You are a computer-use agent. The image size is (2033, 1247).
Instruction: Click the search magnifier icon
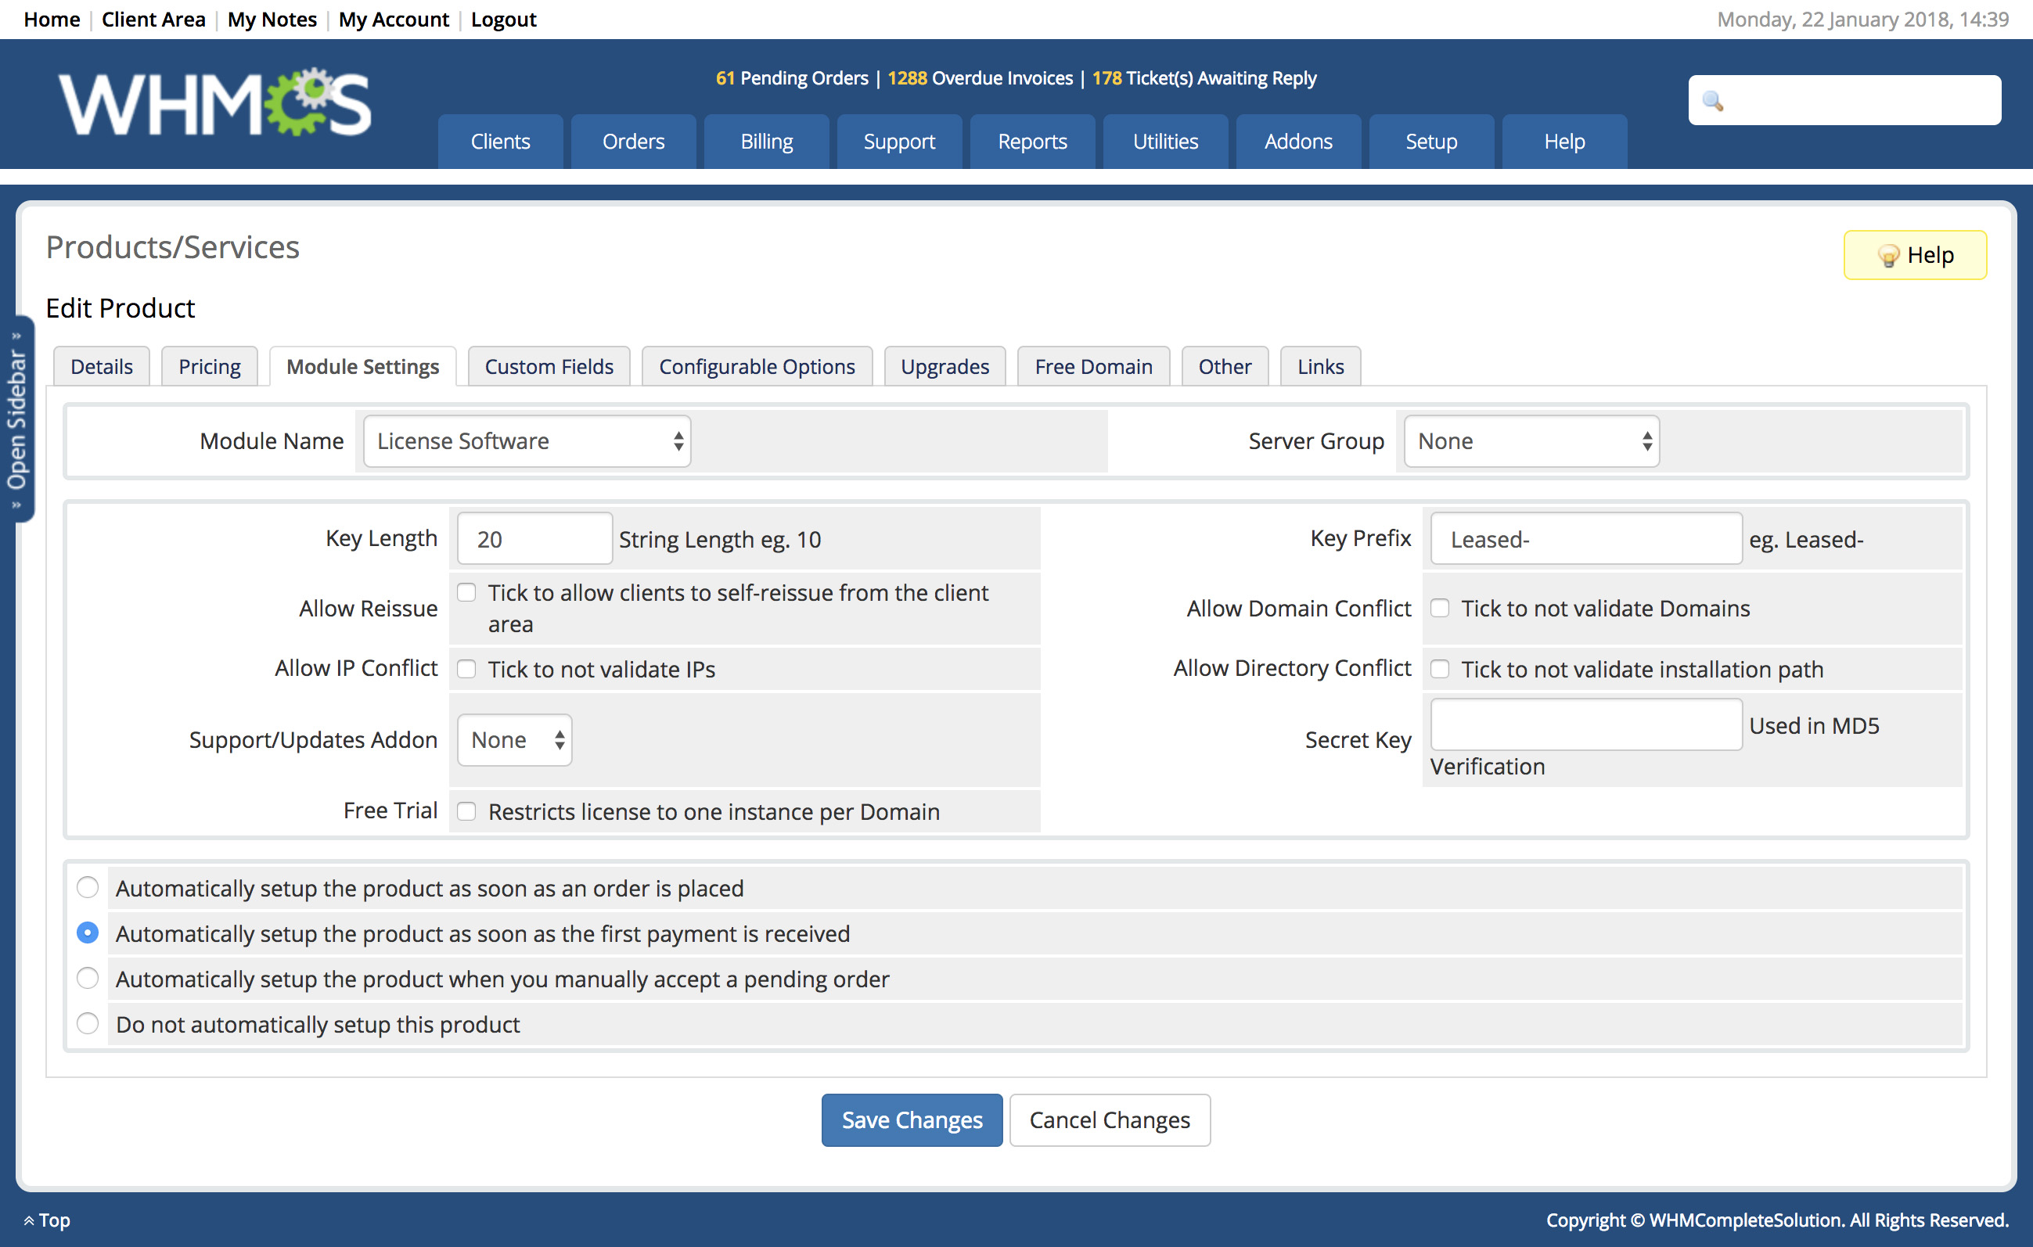click(x=1713, y=101)
